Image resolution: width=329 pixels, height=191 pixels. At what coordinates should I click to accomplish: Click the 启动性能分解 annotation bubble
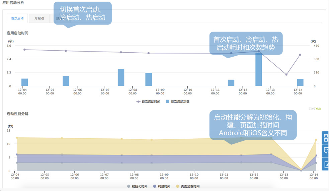click(253, 125)
